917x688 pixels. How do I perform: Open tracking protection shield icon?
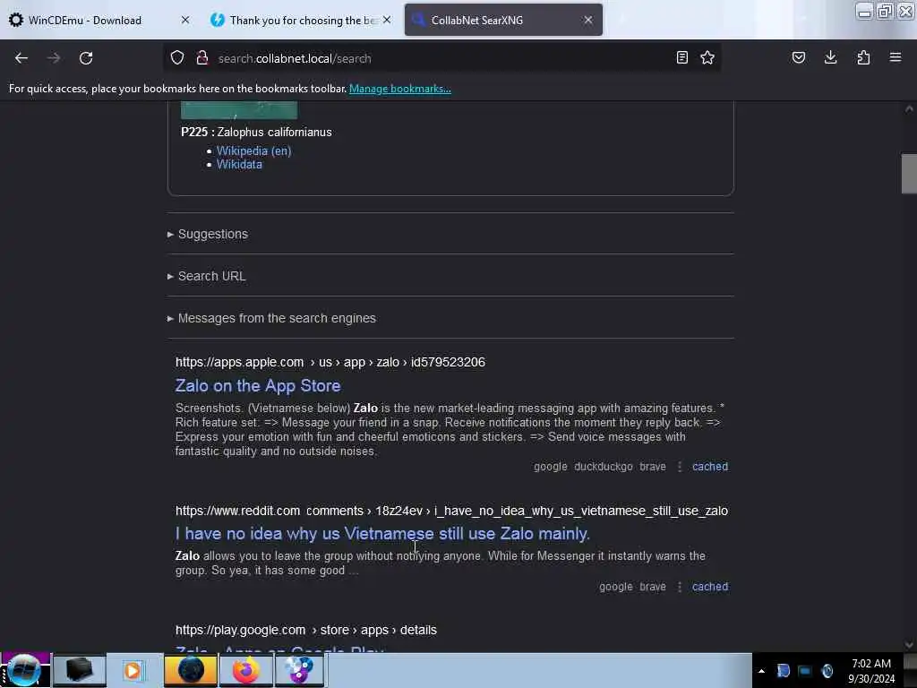177,58
